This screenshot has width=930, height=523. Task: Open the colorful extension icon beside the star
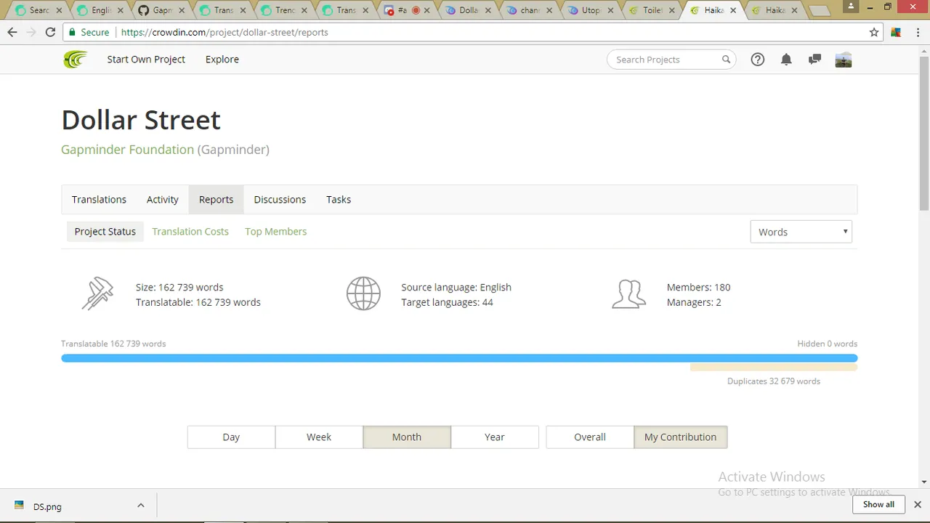896,32
